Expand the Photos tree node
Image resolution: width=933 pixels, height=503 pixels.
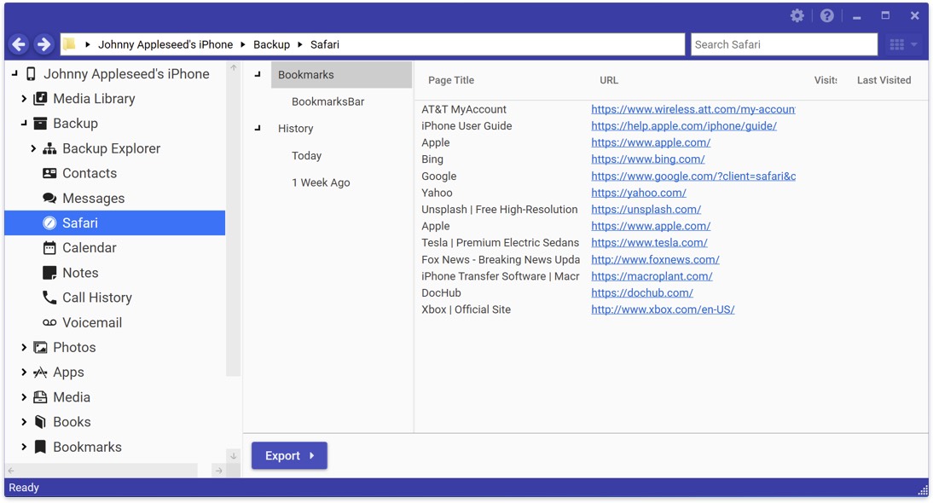click(x=24, y=347)
